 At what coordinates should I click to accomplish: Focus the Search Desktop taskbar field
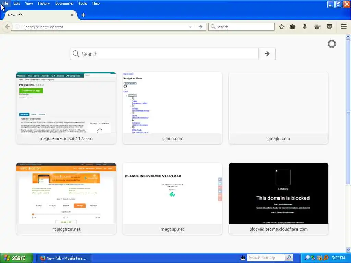coord(266,258)
